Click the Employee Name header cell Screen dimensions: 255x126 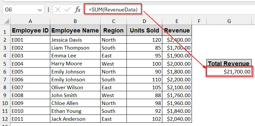pos(75,31)
